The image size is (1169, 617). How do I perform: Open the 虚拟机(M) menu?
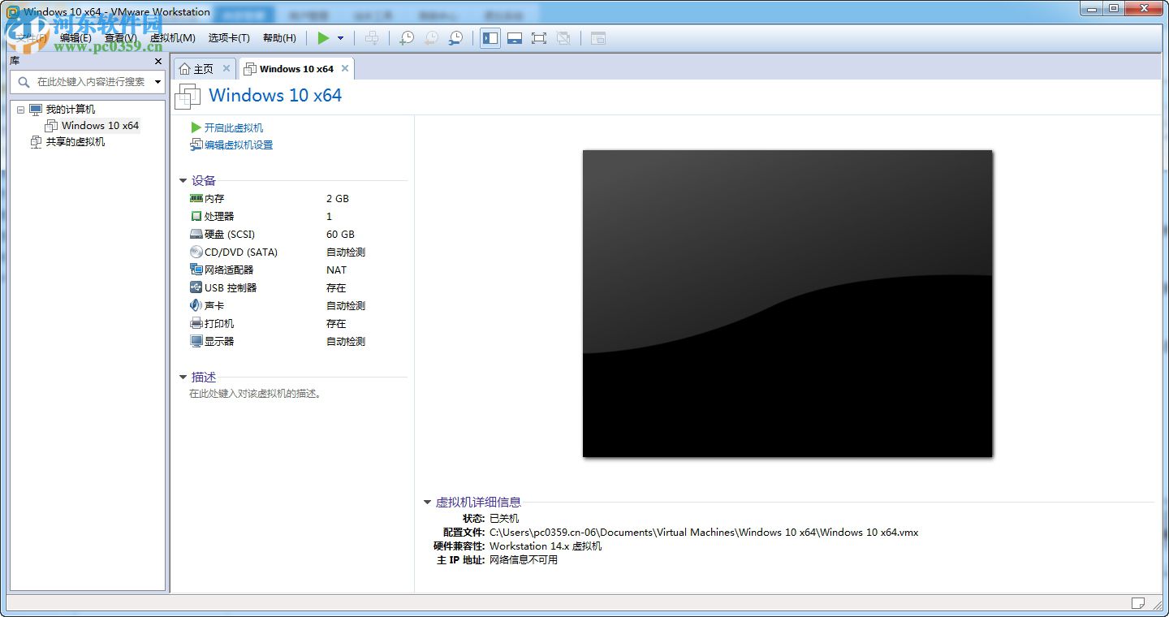coord(173,37)
